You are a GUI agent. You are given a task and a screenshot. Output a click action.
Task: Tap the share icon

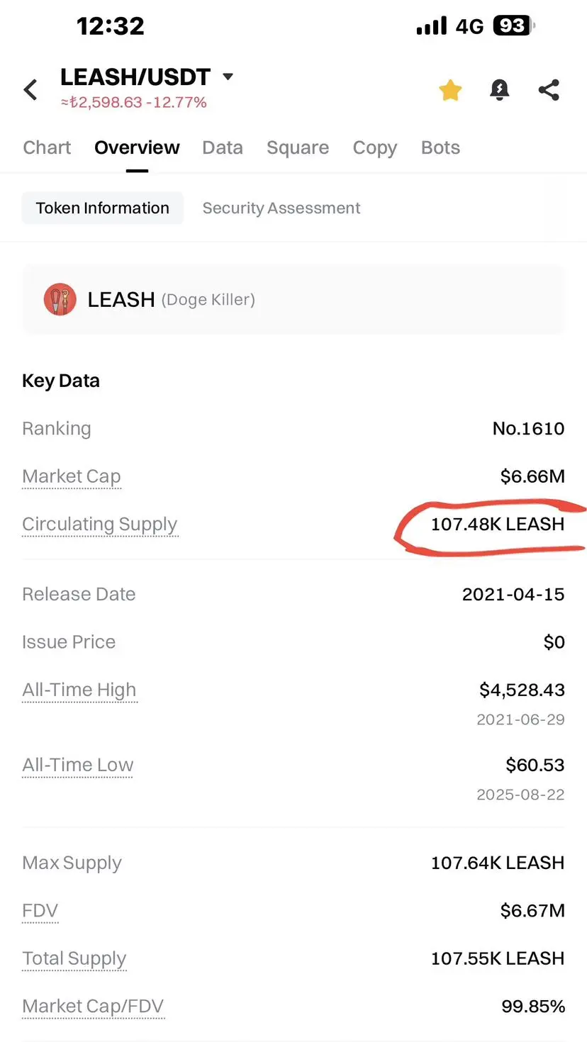pos(549,90)
